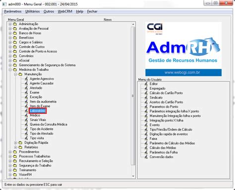This screenshot has height=190, width=235.
Task: Click the Parametros do Ponto icon
Action: (x=146, y=107)
